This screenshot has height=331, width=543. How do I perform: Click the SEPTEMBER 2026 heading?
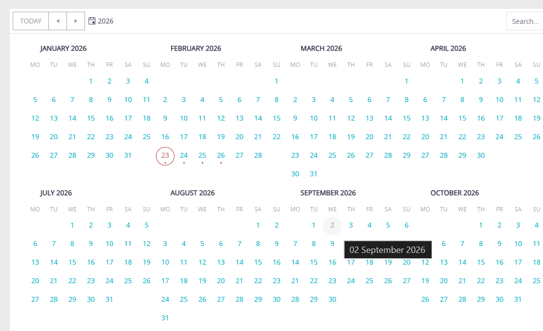coord(328,193)
